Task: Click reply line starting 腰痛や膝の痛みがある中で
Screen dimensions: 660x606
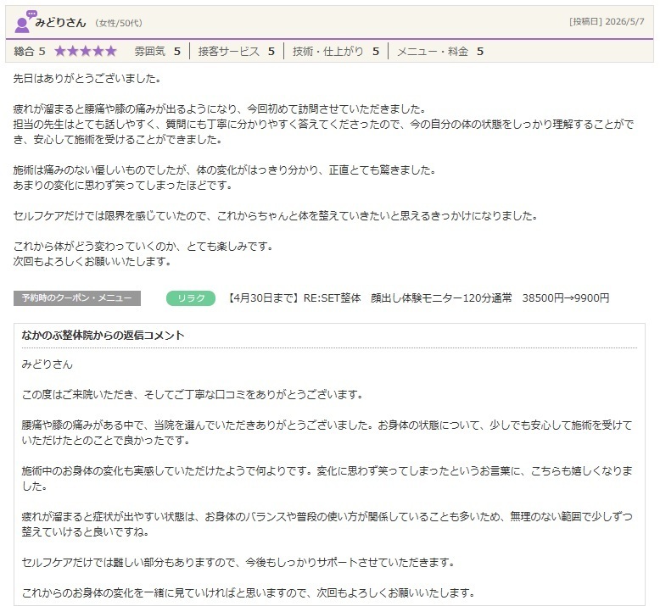Action: pyautogui.click(x=327, y=425)
